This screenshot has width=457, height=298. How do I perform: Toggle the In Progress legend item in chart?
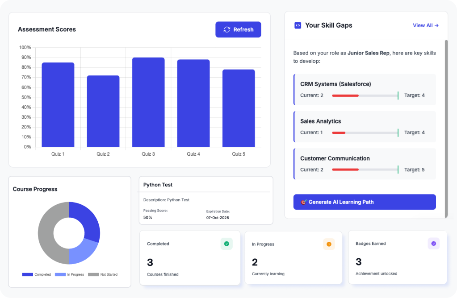click(x=69, y=274)
